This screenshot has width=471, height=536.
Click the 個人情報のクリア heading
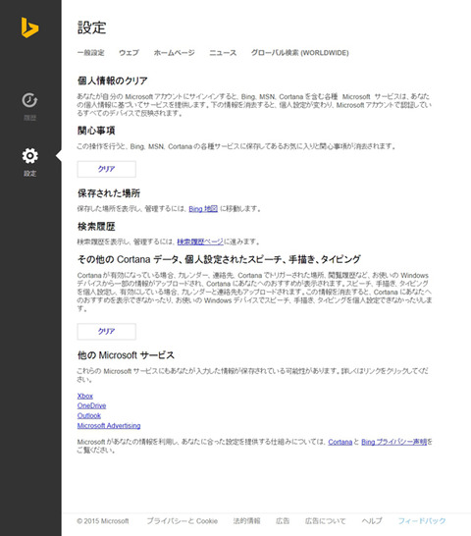(x=113, y=80)
